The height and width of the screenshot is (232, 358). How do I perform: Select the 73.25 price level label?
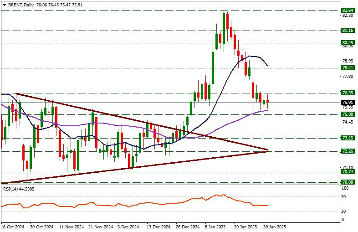pos(348,138)
